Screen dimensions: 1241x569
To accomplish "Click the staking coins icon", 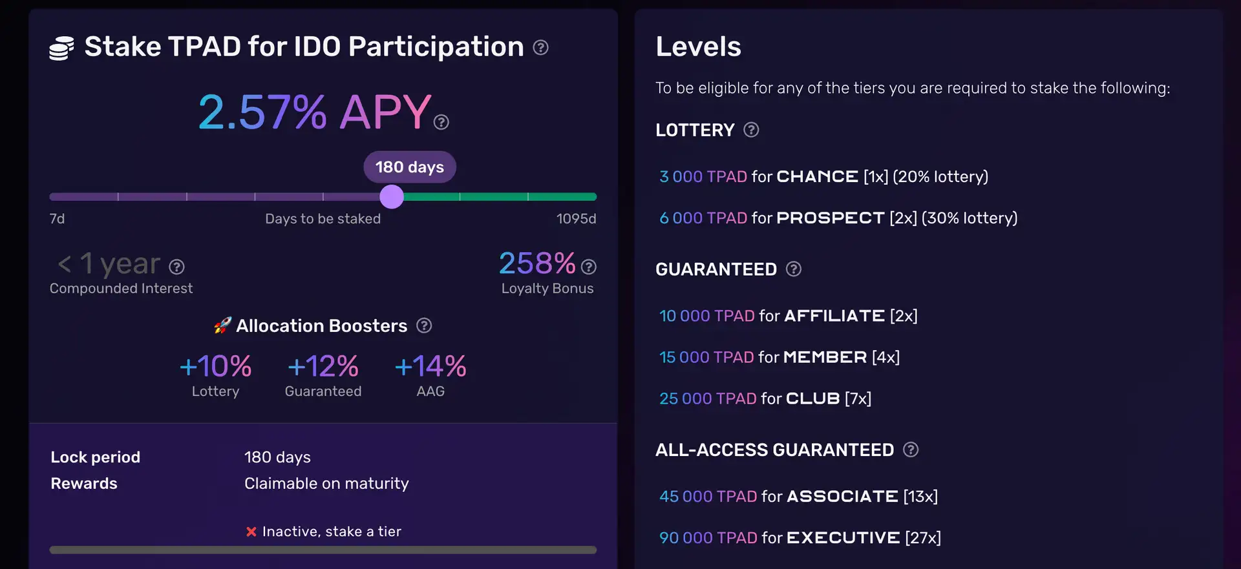I will [62, 48].
